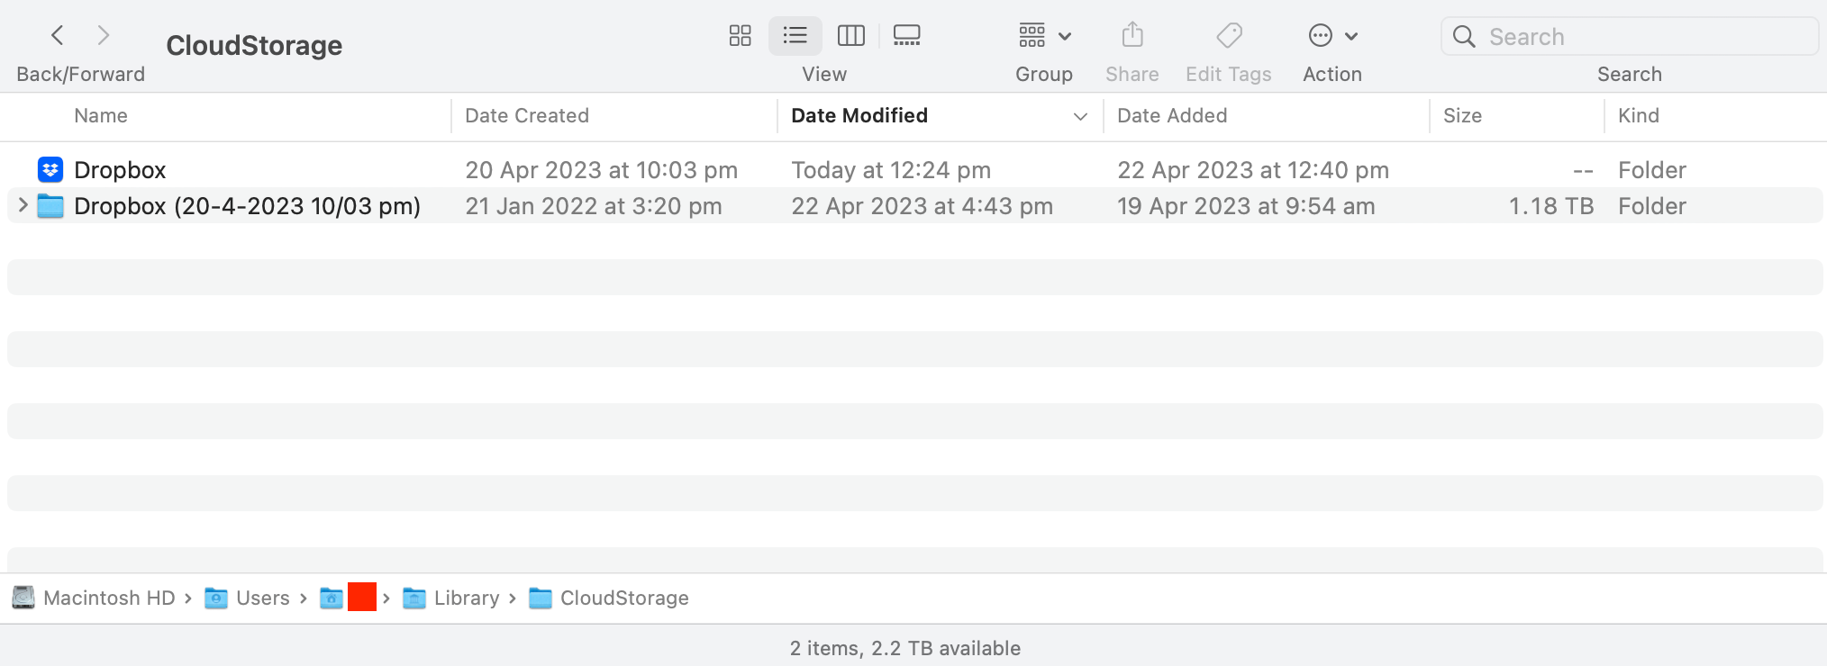Switch to list view
1827x666 pixels.
pyautogui.click(x=795, y=35)
